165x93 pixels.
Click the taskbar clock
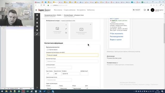point(158,91)
